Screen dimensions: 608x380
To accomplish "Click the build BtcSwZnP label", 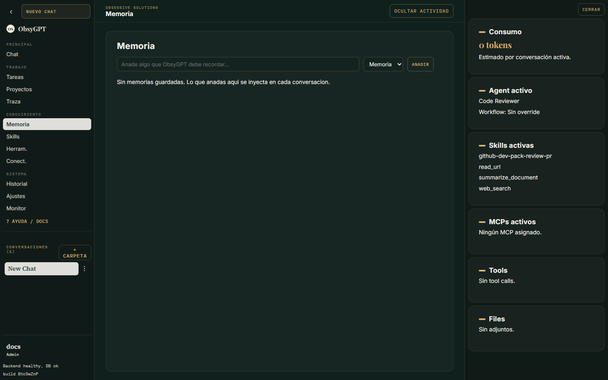I will 21,374.
